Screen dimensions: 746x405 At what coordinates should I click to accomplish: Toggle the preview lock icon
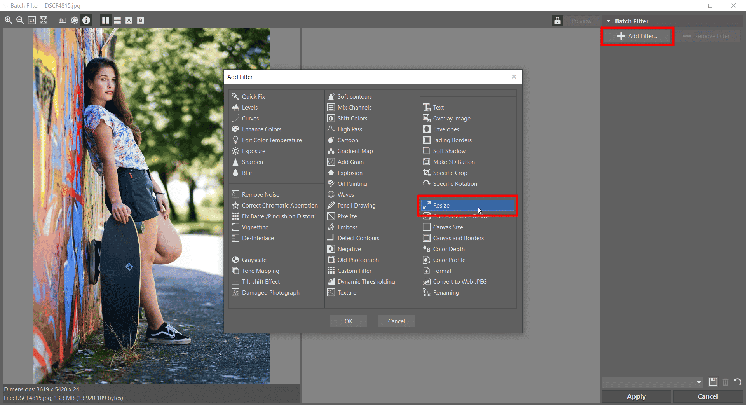coord(558,21)
